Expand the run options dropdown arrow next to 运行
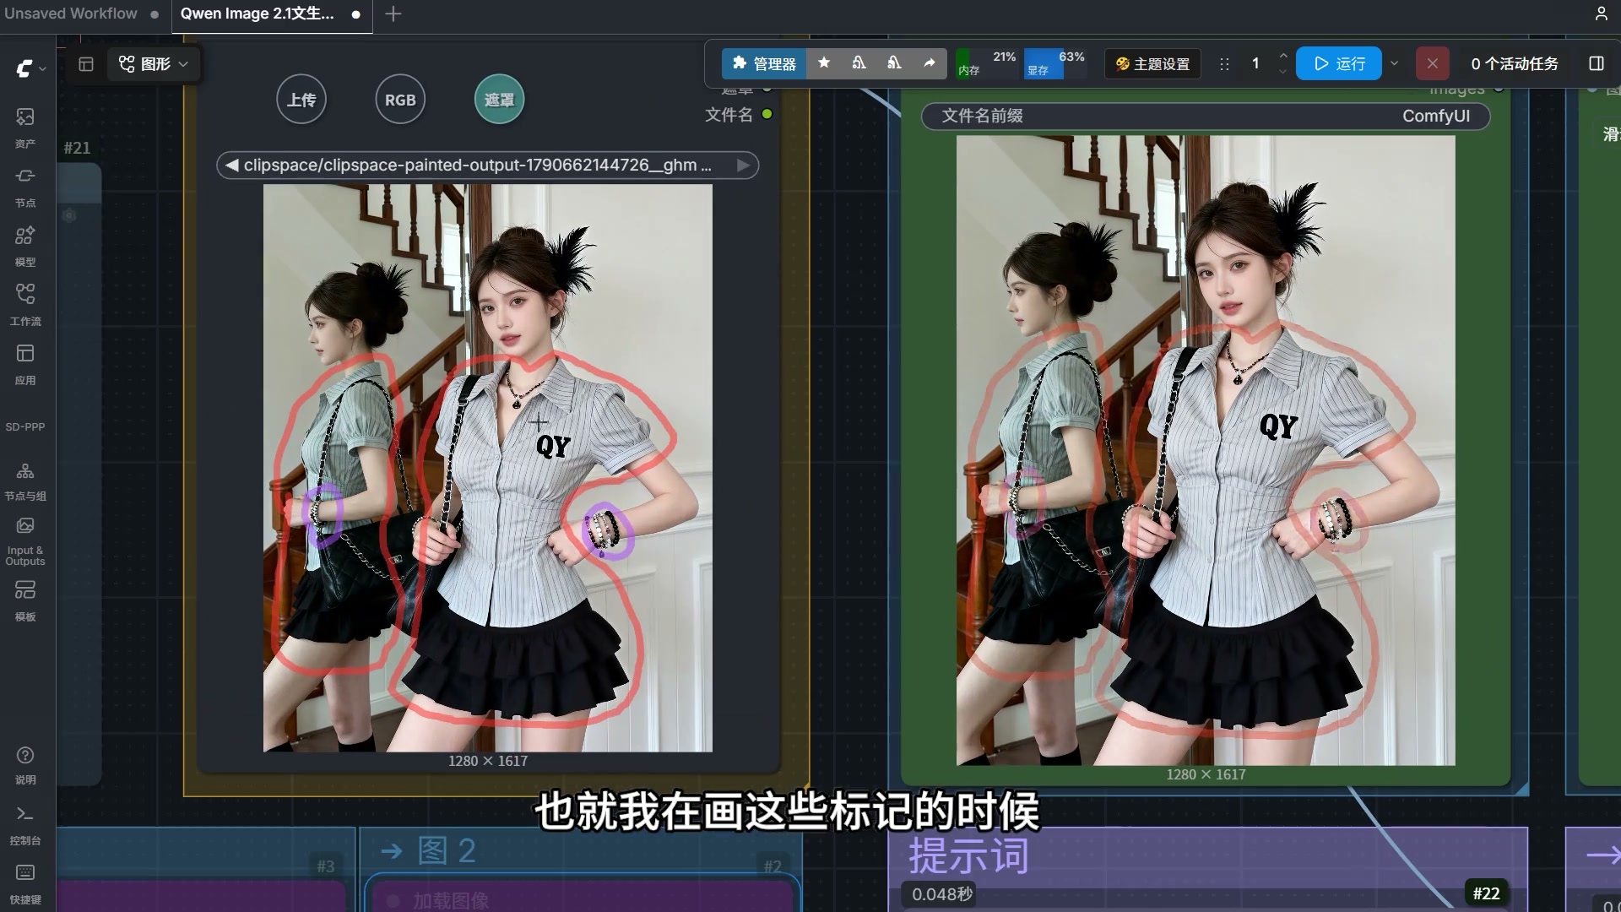The width and height of the screenshot is (1621, 912). (x=1395, y=63)
